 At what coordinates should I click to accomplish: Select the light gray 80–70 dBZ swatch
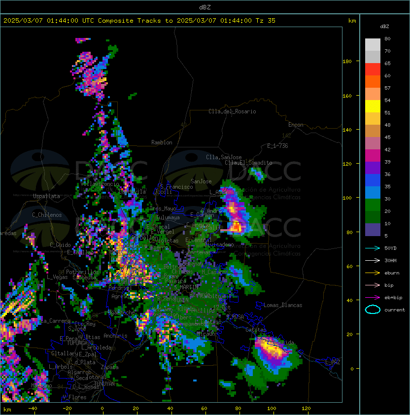(373, 45)
